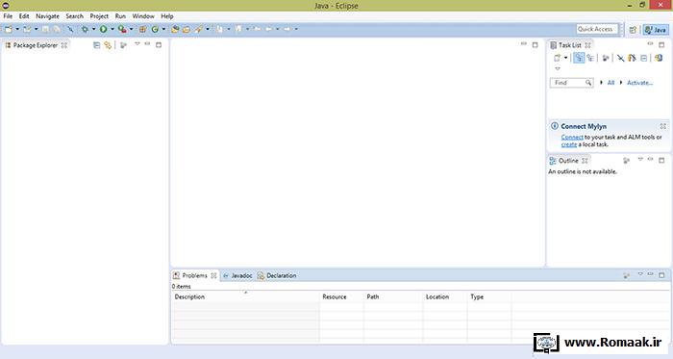673x359 pixels.
Task: Click the Run with external tools icon
Action: coord(122,29)
